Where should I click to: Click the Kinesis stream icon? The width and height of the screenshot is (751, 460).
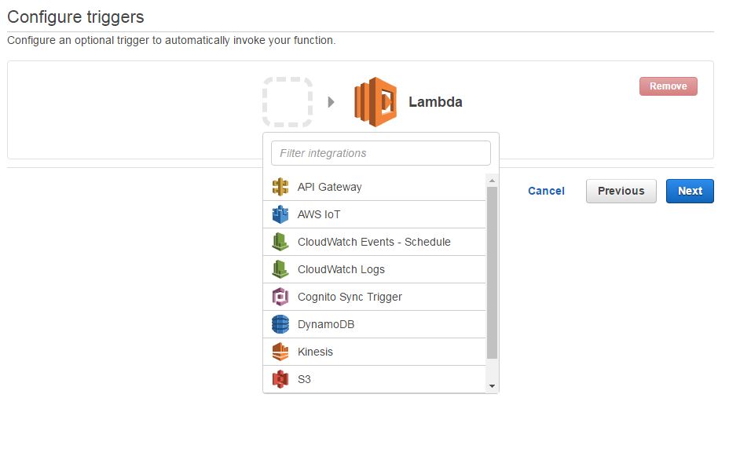[280, 352]
